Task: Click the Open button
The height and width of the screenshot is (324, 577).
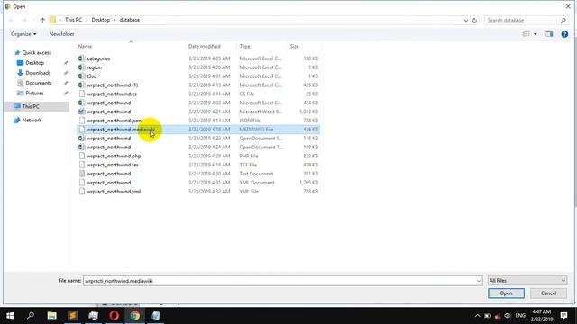Action: pos(506,293)
